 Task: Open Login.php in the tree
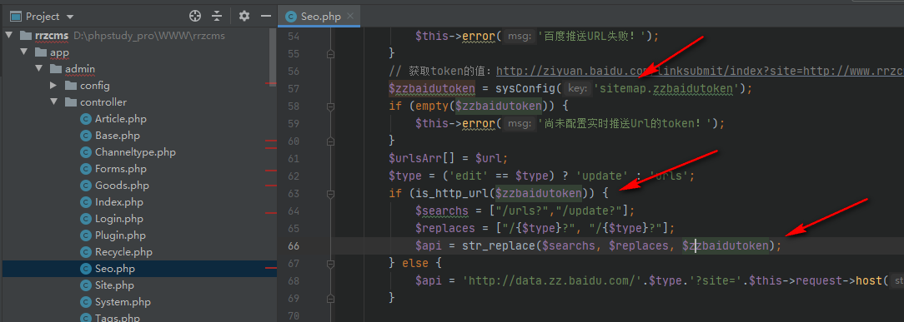118,219
